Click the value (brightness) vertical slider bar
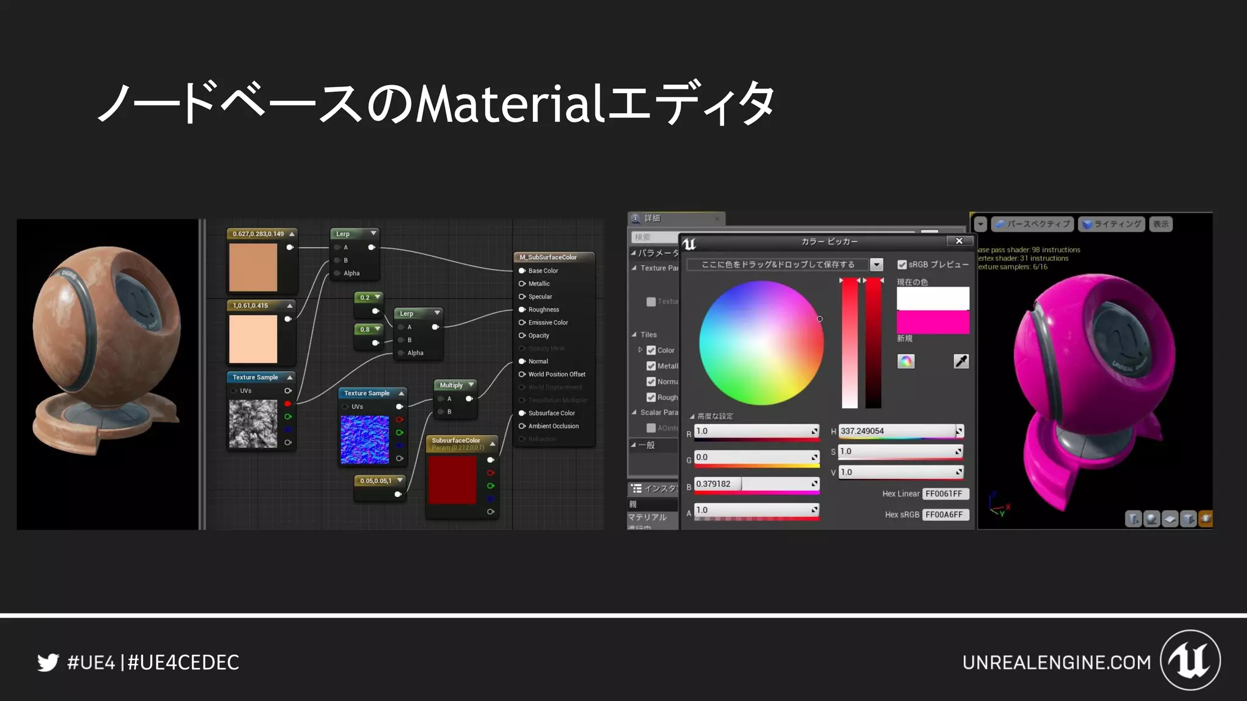The width and height of the screenshot is (1247, 701). [874, 344]
